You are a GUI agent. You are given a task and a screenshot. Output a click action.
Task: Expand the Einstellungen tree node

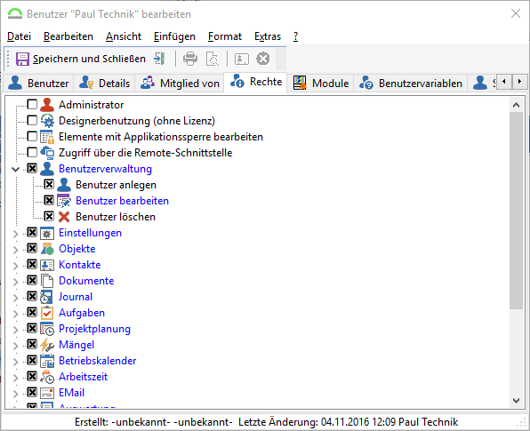pyautogui.click(x=15, y=234)
